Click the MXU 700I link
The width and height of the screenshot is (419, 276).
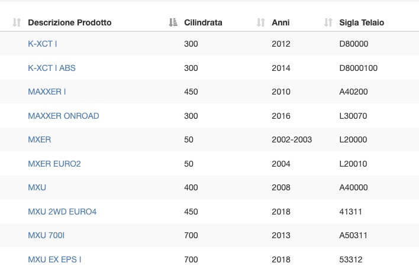tap(46, 235)
